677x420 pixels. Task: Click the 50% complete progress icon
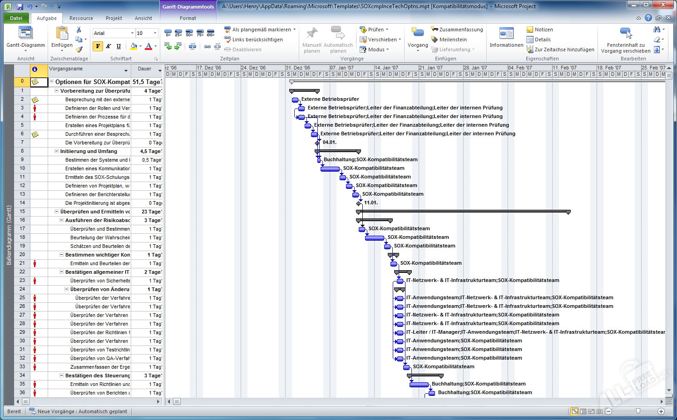(189, 33)
